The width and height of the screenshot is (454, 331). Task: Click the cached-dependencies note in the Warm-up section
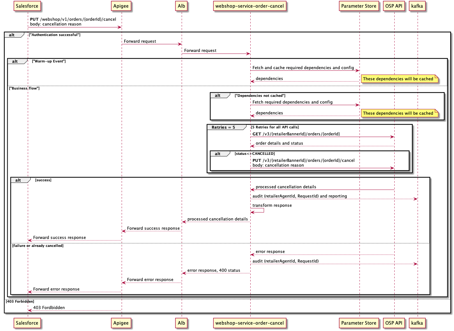pyautogui.click(x=399, y=79)
